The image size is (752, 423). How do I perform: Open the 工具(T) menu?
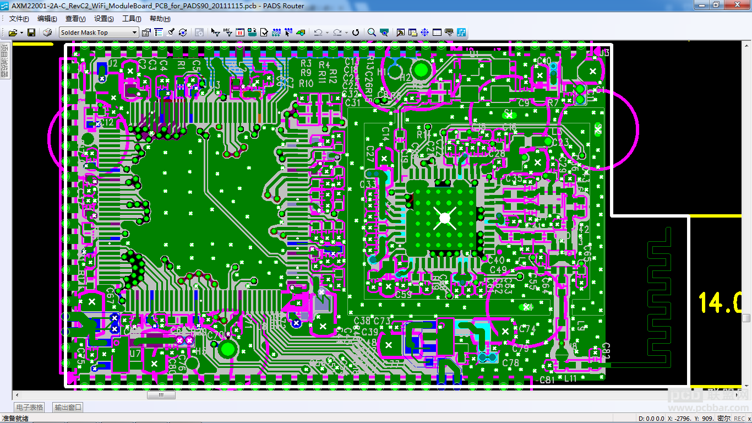click(x=132, y=19)
